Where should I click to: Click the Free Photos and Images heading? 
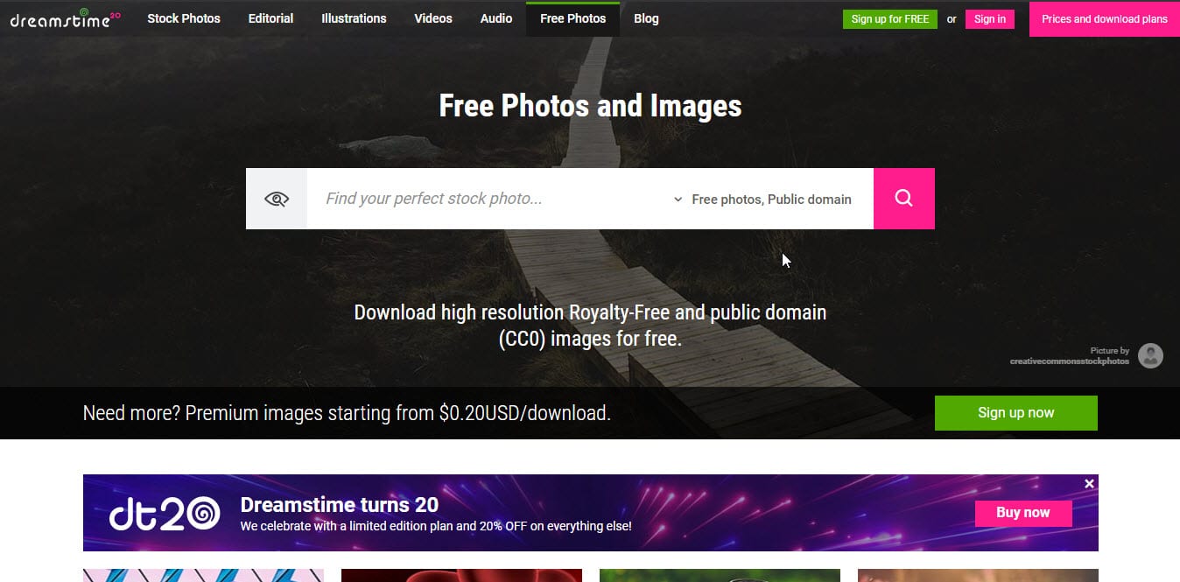click(x=590, y=106)
